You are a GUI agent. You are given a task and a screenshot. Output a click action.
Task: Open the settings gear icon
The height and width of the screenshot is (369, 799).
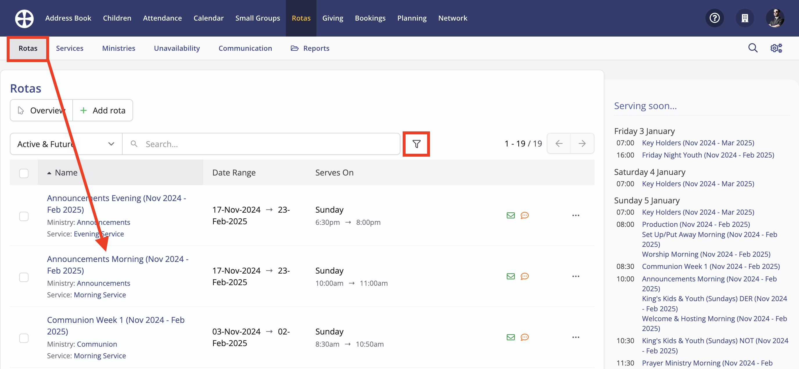tap(776, 48)
